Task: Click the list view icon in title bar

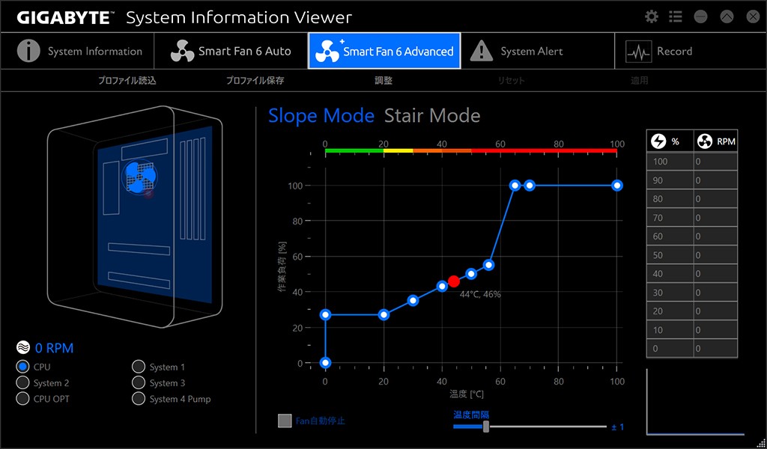Action: [676, 16]
